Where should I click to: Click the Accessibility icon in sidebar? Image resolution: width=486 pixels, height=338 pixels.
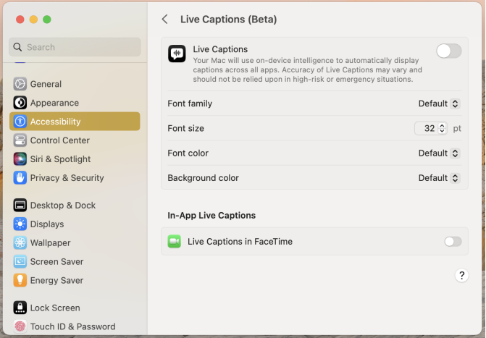pyautogui.click(x=20, y=122)
